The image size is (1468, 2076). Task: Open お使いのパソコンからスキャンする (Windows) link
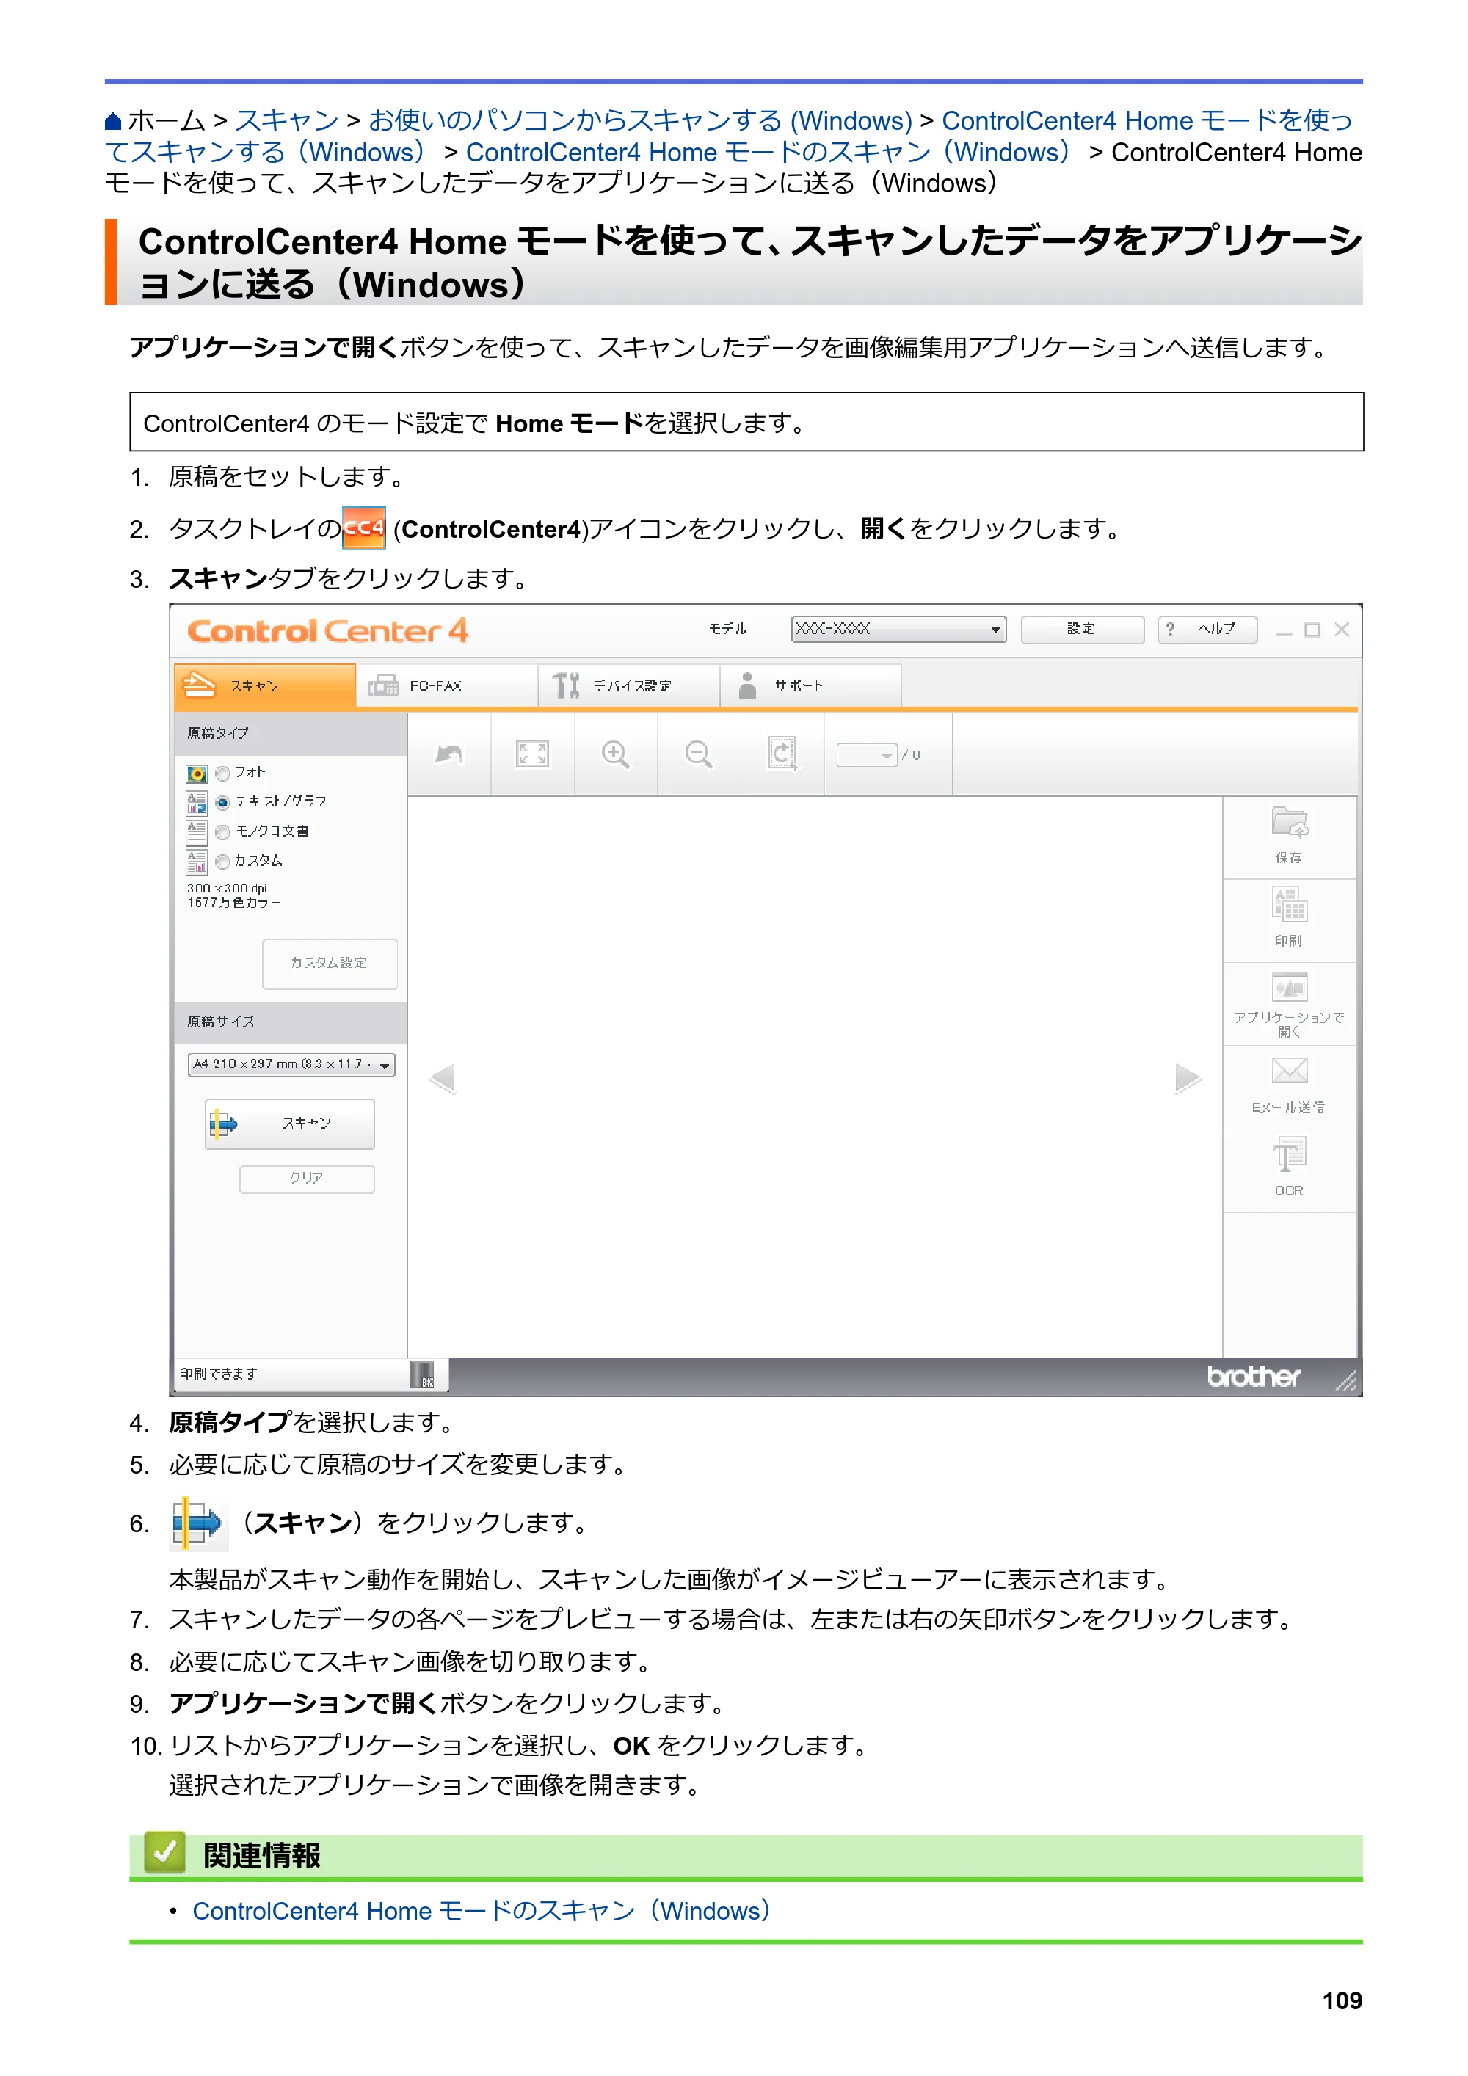640,121
